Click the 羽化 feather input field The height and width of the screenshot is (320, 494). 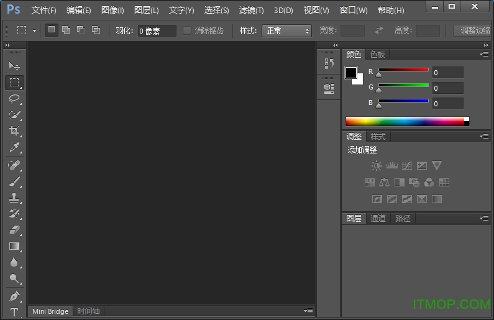157,30
